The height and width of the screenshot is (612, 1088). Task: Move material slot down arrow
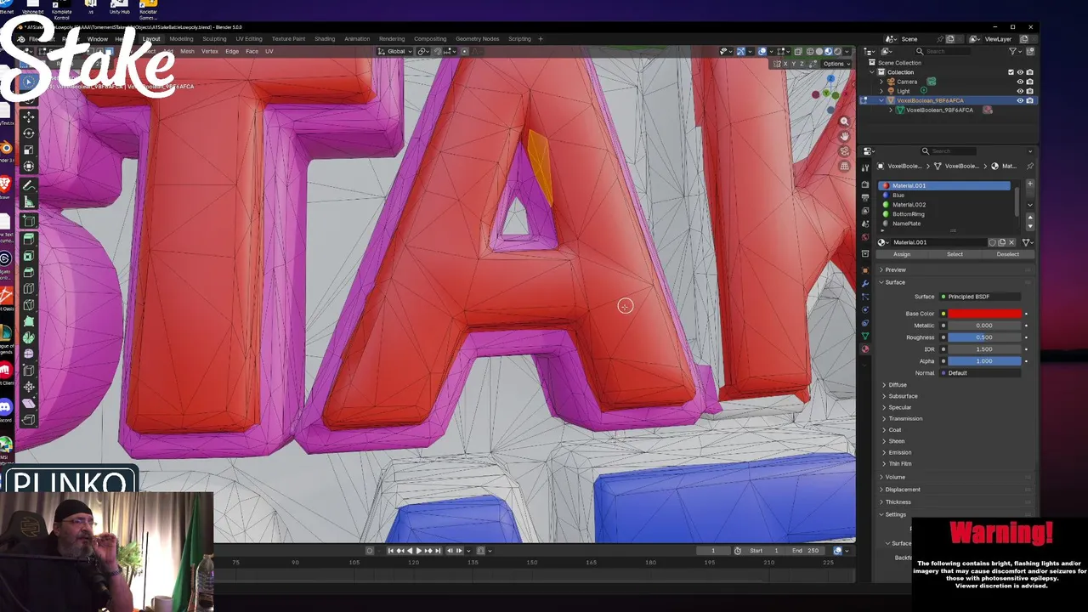point(1030,226)
